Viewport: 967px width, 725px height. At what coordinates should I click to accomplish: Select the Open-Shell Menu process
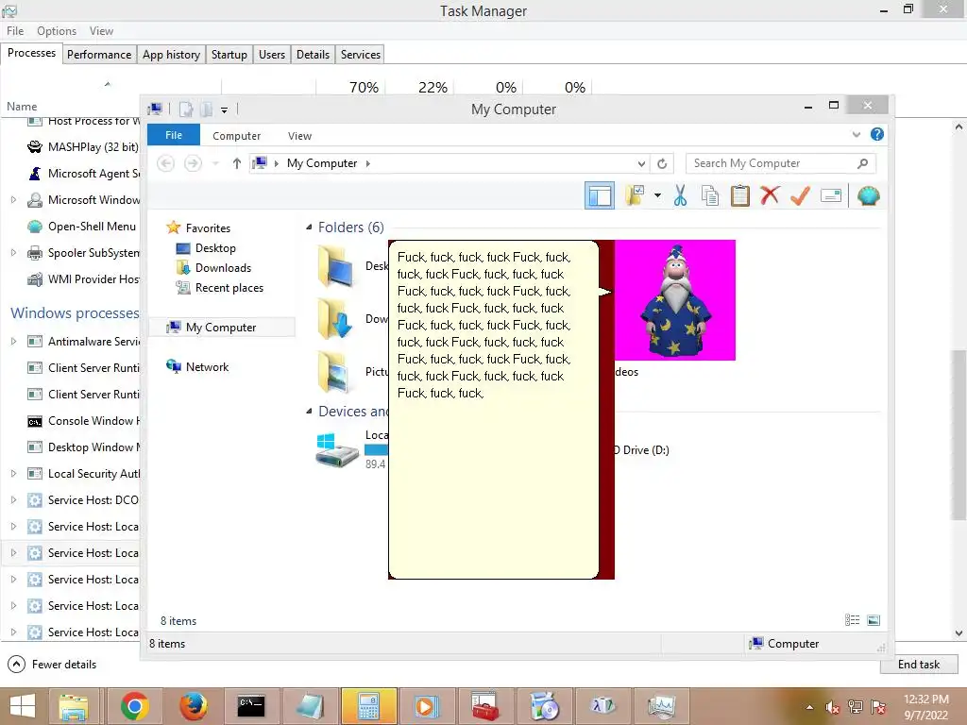(81, 227)
